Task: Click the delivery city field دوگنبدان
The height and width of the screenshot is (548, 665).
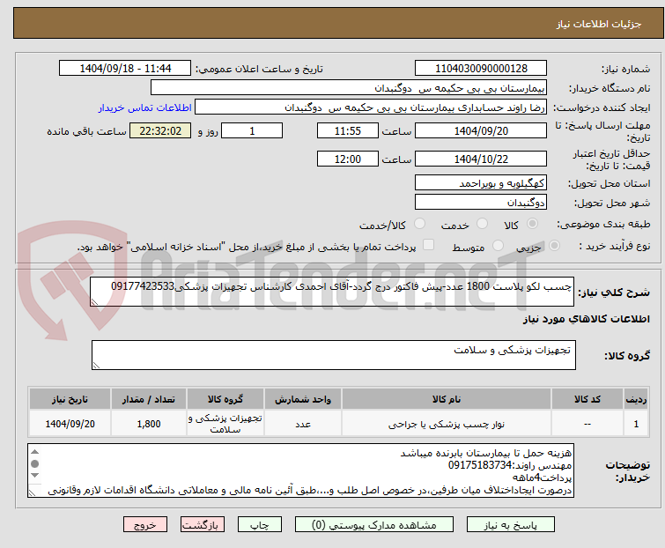Action: (481, 203)
